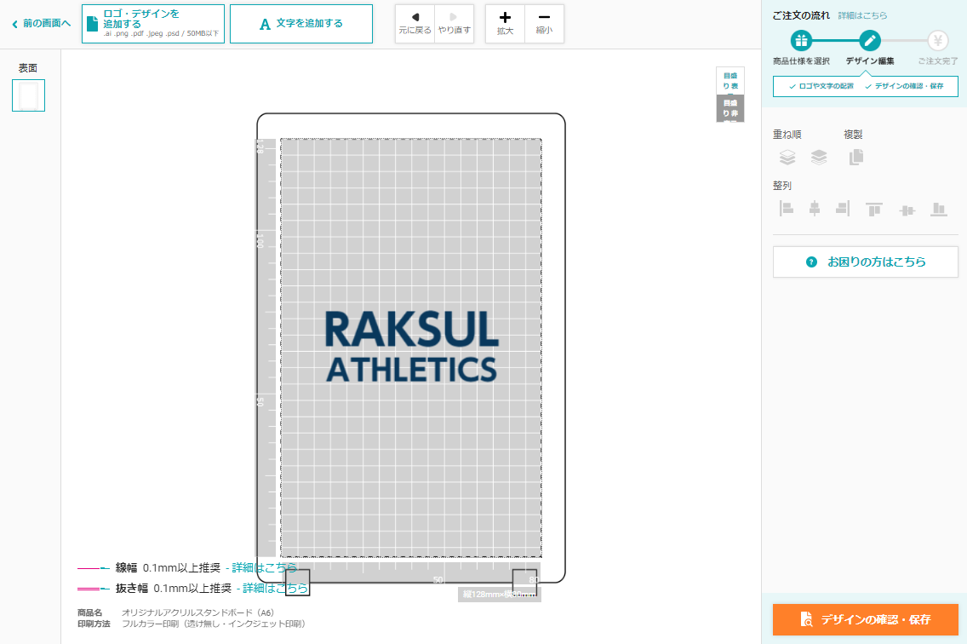Click the orange デザインの確認・保存 button
This screenshot has height=644, width=967.
point(865,619)
